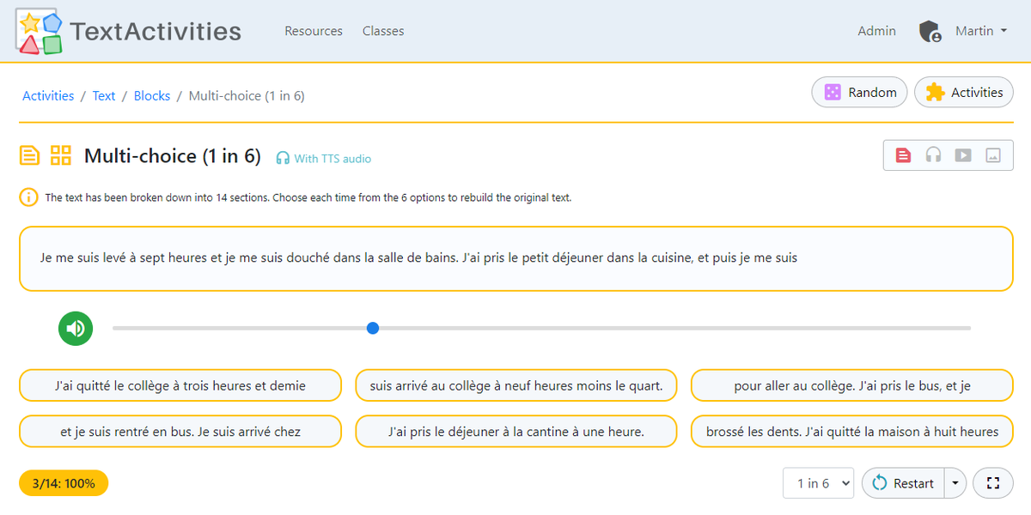Image resolution: width=1031 pixels, height=515 pixels.
Task: Click the video play icon in media toolbar
Action: click(963, 155)
